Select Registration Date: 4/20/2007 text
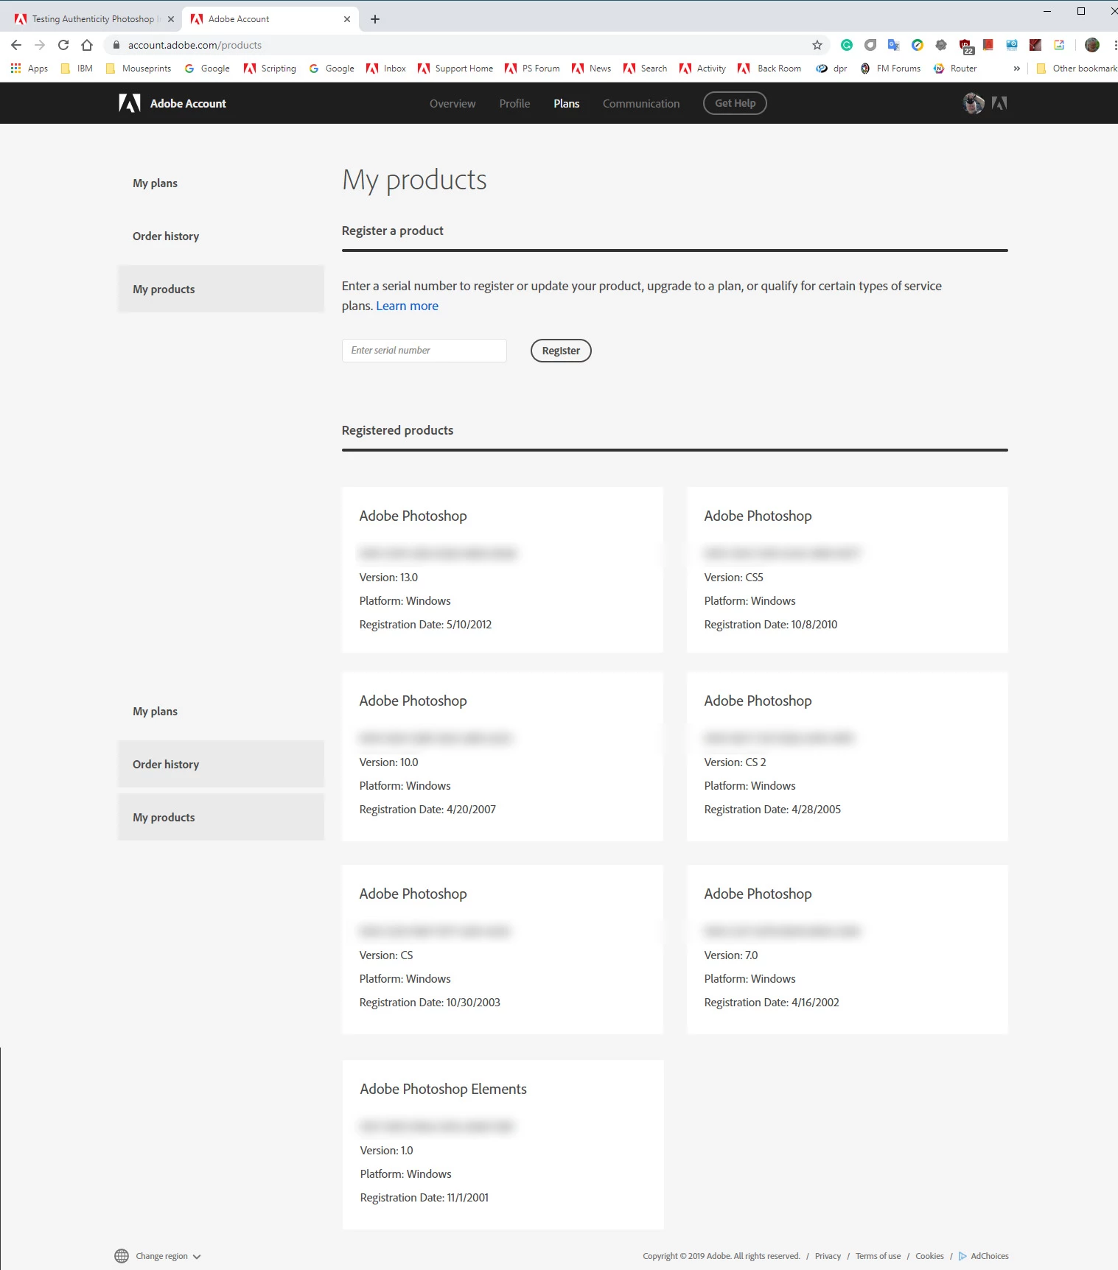 coord(427,810)
